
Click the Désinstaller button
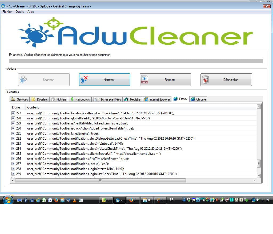[226, 80]
